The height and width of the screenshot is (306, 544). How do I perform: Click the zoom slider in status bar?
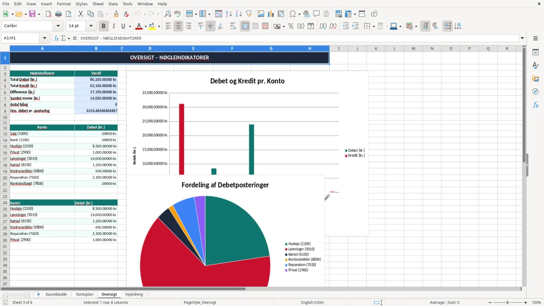[508, 302]
